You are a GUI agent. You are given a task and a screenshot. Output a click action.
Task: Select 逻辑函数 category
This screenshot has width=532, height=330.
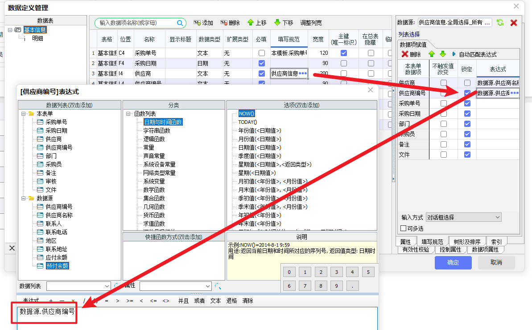click(154, 139)
